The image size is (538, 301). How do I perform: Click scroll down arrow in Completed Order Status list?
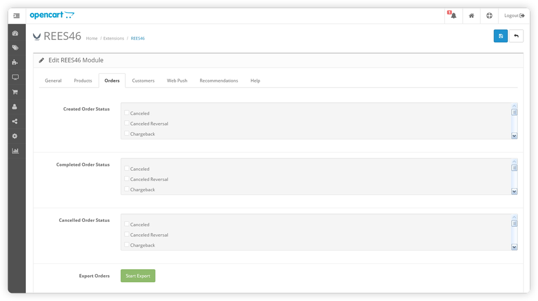coord(514,192)
